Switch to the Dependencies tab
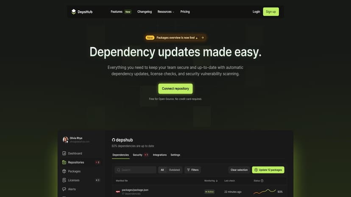This screenshot has width=351, height=197. [x=121, y=155]
